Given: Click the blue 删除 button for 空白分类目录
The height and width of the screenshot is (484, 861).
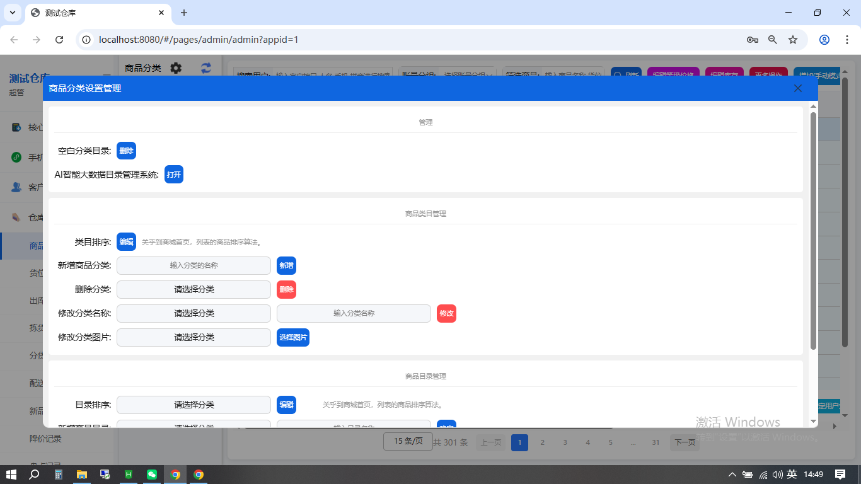Looking at the screenshot, I should [126, 151].
